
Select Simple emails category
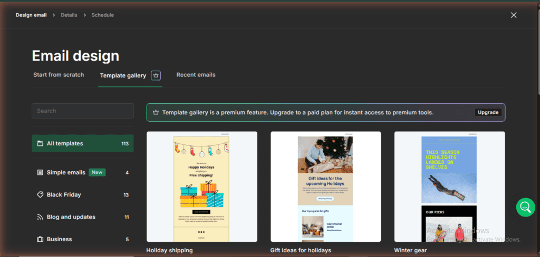(83, 172)
